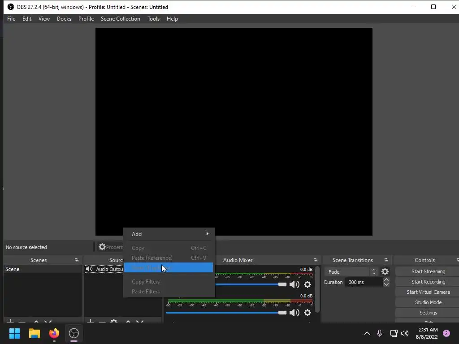
Task: Pop out the Scenes dock
Action: 77,260
